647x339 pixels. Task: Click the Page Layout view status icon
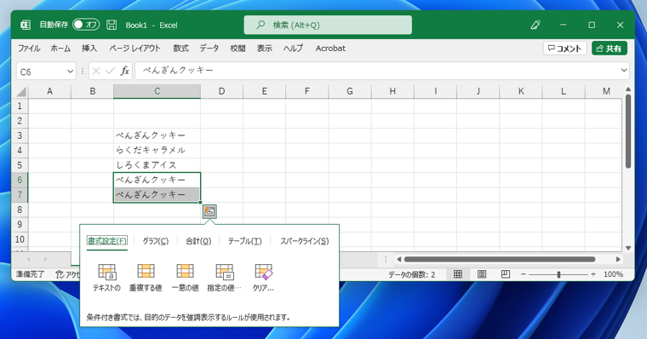click(x=482, y=274)
